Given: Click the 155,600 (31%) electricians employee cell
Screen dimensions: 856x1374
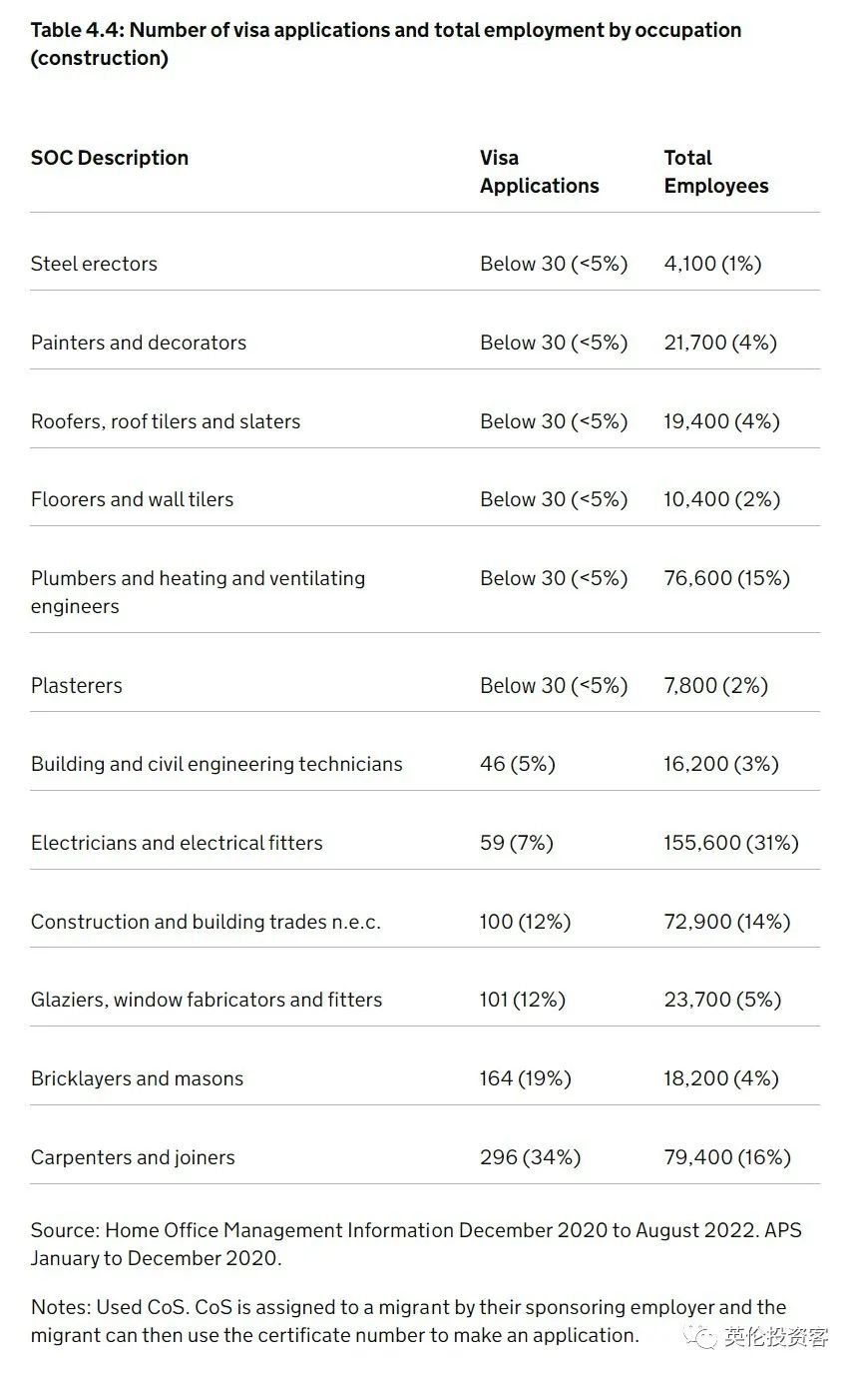Looking at the screenshot, I should point(730,843).
